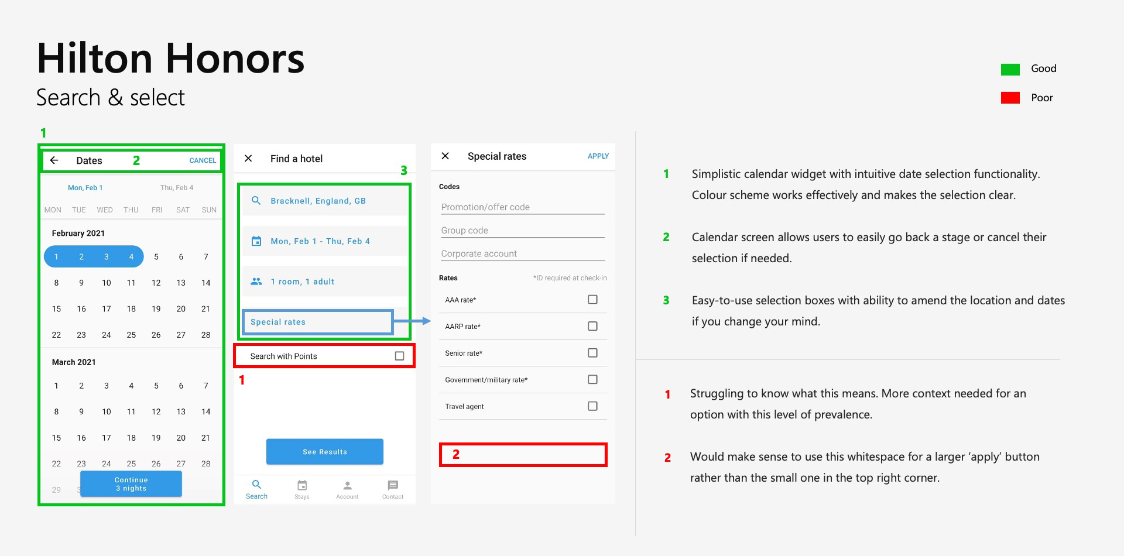The height and width of the screenshot is (556, 1124).
Task: Open the Contact tab icon
Action: [x=393, y=486]
